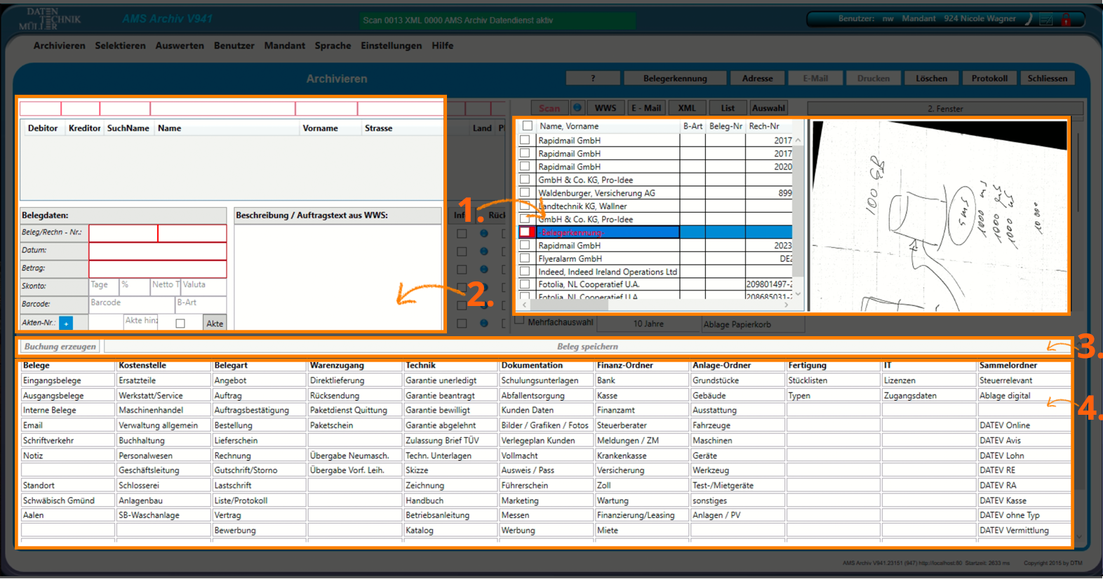The image size is (1103, 579).
Task: Open the B-Art field in Barcode row
Action: pyautogui.click(x=200, y=303)
